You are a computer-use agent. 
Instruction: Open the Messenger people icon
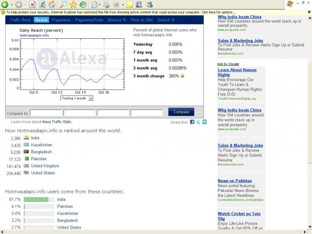pyautogui.click(x=150, y=4)
